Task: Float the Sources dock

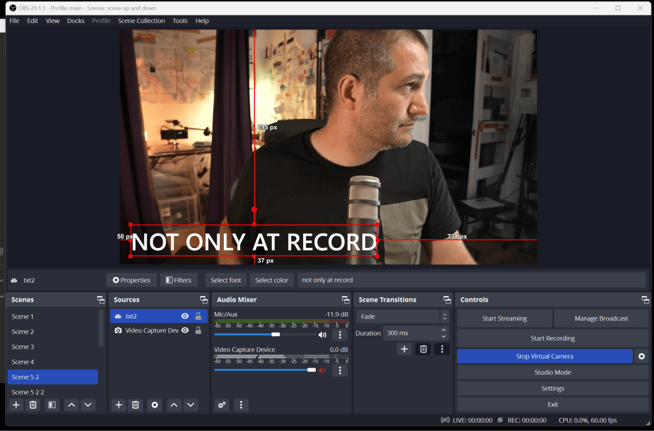Action: click(x=203, y=299)
